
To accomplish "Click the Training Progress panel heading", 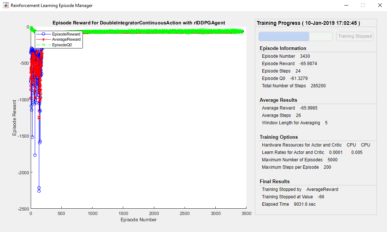I will pos(308,23).
